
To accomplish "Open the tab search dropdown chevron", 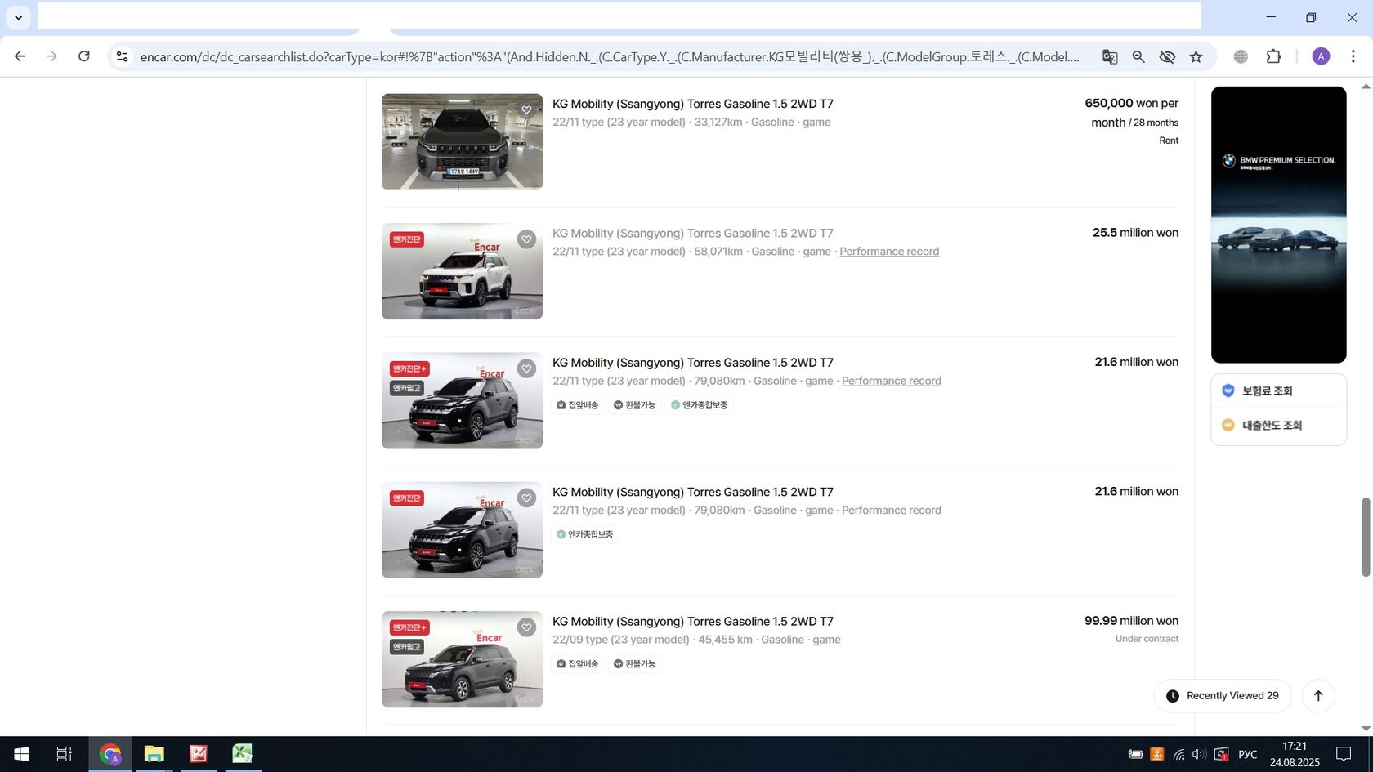I will pos(18,17).
